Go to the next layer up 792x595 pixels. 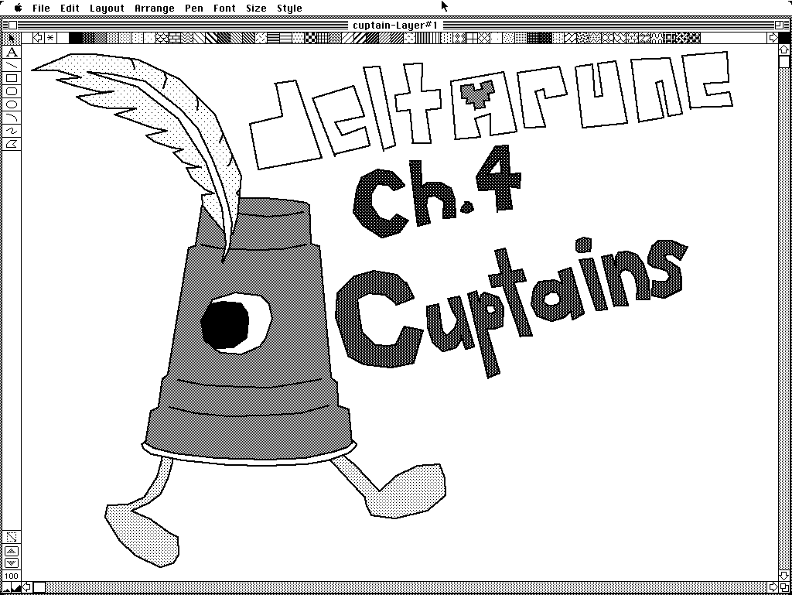(12, 551)
